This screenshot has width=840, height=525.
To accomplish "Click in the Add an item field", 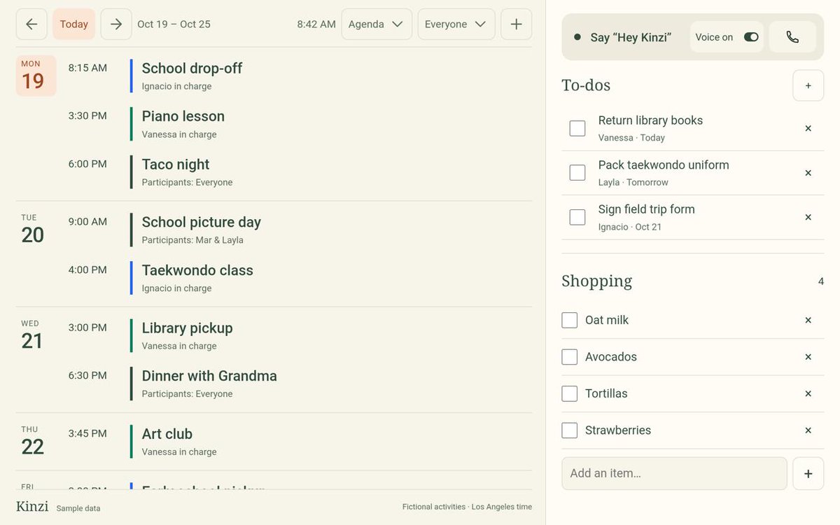I will [x=674, y=473].
